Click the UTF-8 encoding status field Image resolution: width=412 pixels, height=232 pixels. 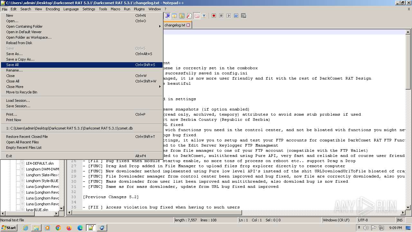click(376, 220)
